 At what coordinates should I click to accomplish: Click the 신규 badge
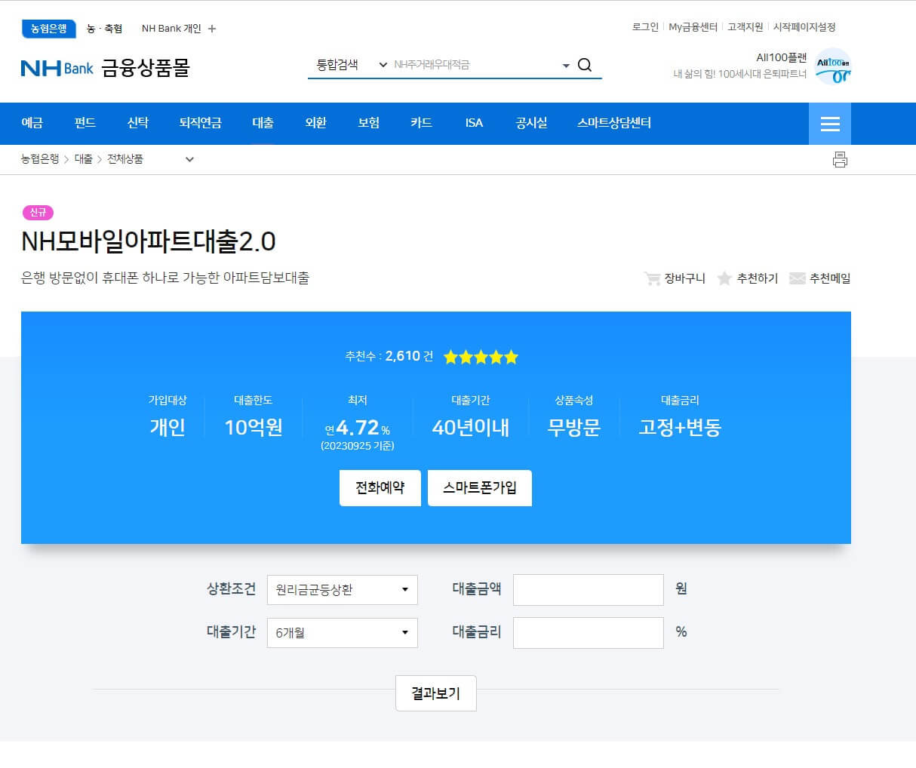[x=38, y=213]
